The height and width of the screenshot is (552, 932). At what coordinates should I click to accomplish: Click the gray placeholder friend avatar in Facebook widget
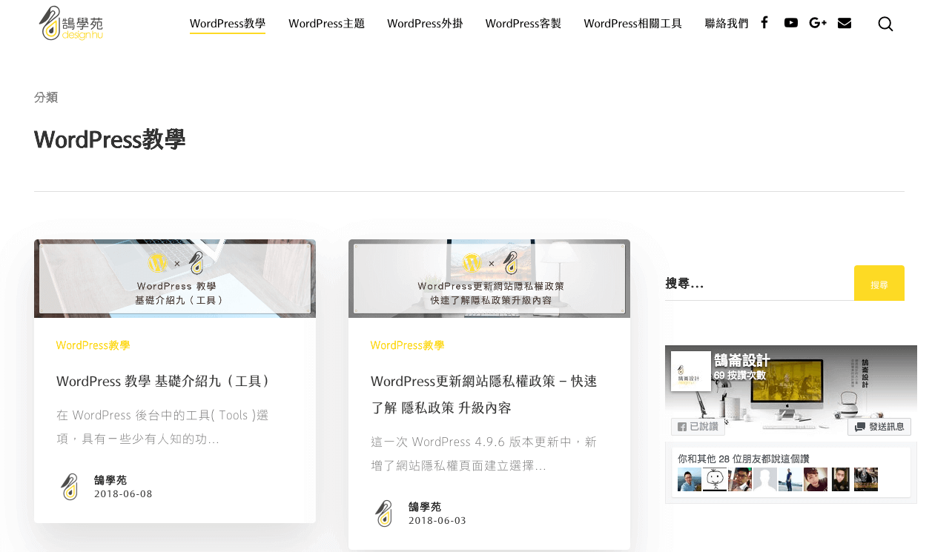765,479
